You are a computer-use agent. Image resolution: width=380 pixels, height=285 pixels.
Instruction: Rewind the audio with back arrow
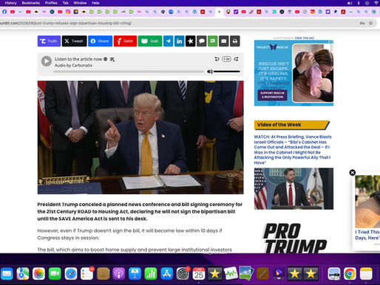(217, 59)
